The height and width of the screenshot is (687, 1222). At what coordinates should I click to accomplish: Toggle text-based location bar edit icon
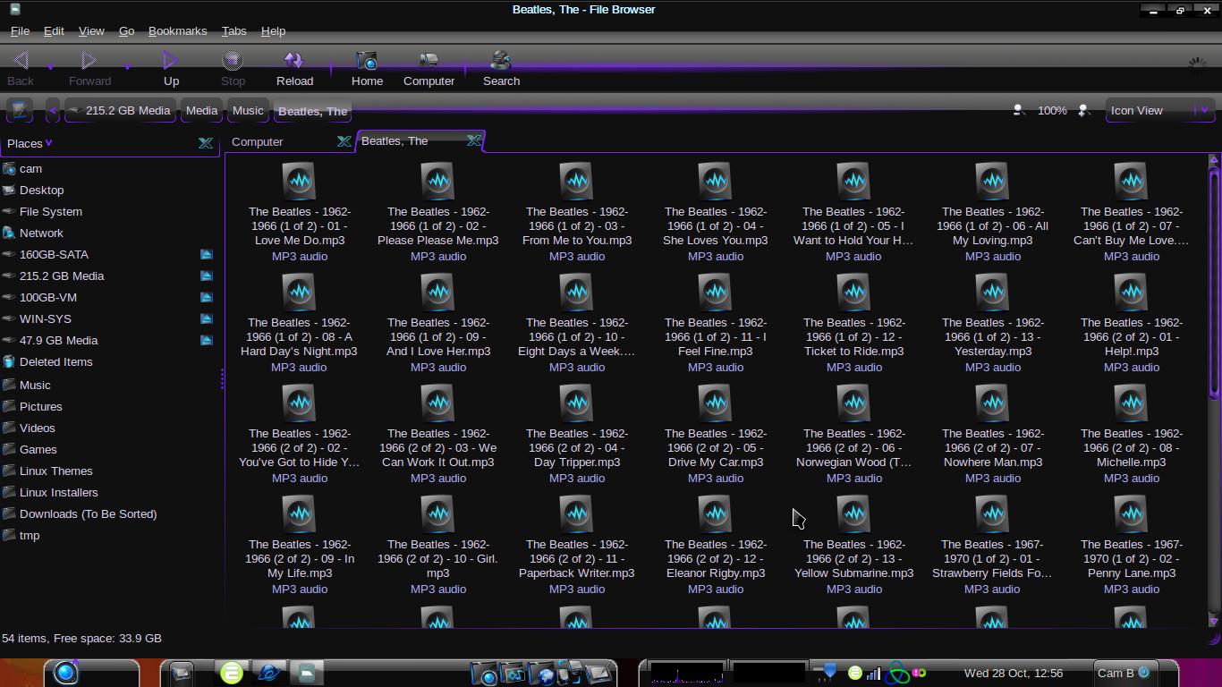20,110
